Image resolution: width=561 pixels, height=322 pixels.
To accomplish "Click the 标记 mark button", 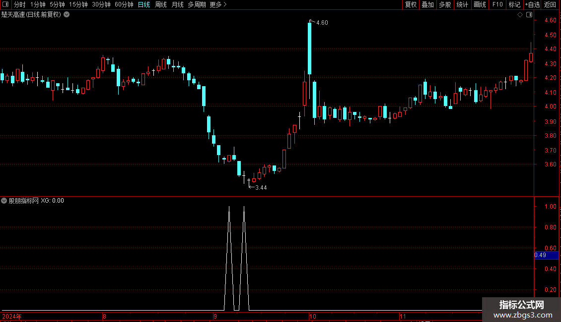I will click(514, 4).
